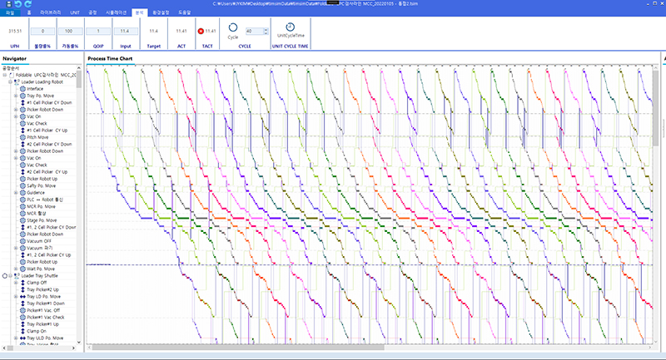The width and height of the screenshot is (666, 360).
Task: Click the save icon in title bar
Action: click(x=7, y=3)
